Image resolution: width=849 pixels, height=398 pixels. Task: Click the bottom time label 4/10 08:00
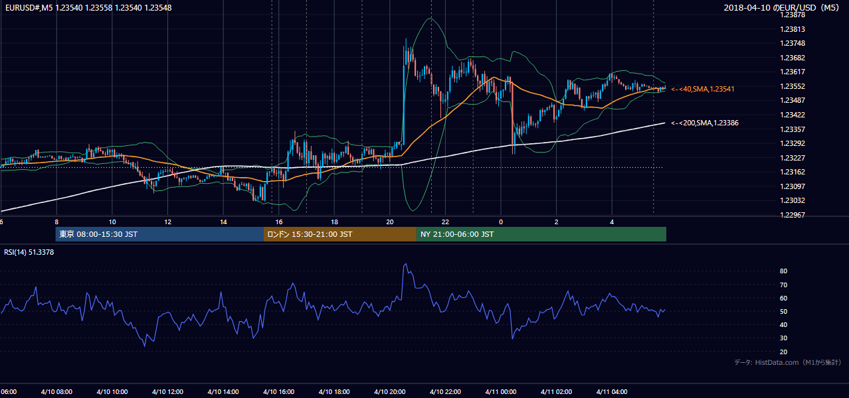56,392
